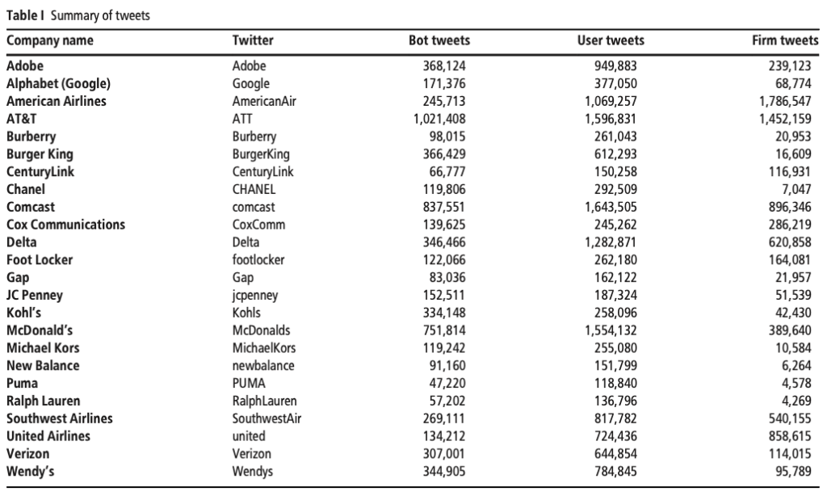Select the Southwest Airlines row label
The width and height of the screenshot is (827, 500).
pos(60,418)
